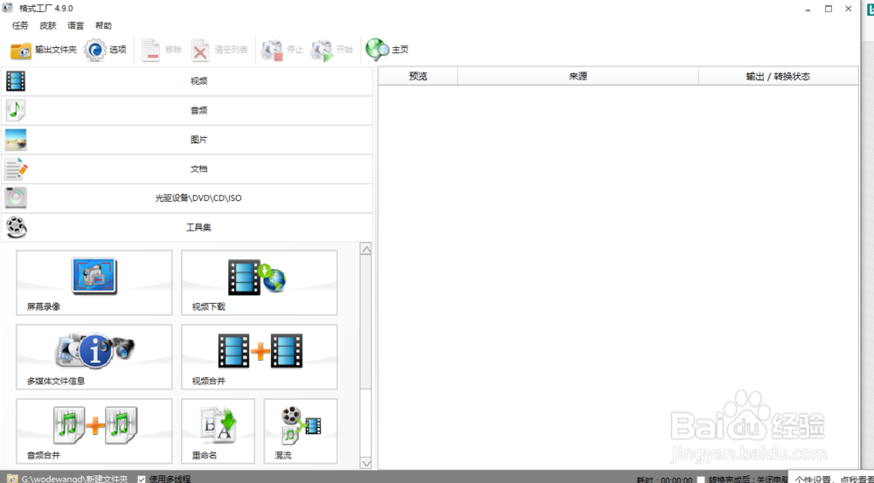Open the 混流 mux tool
Screen dimensions: 874x483
[301, 431]
